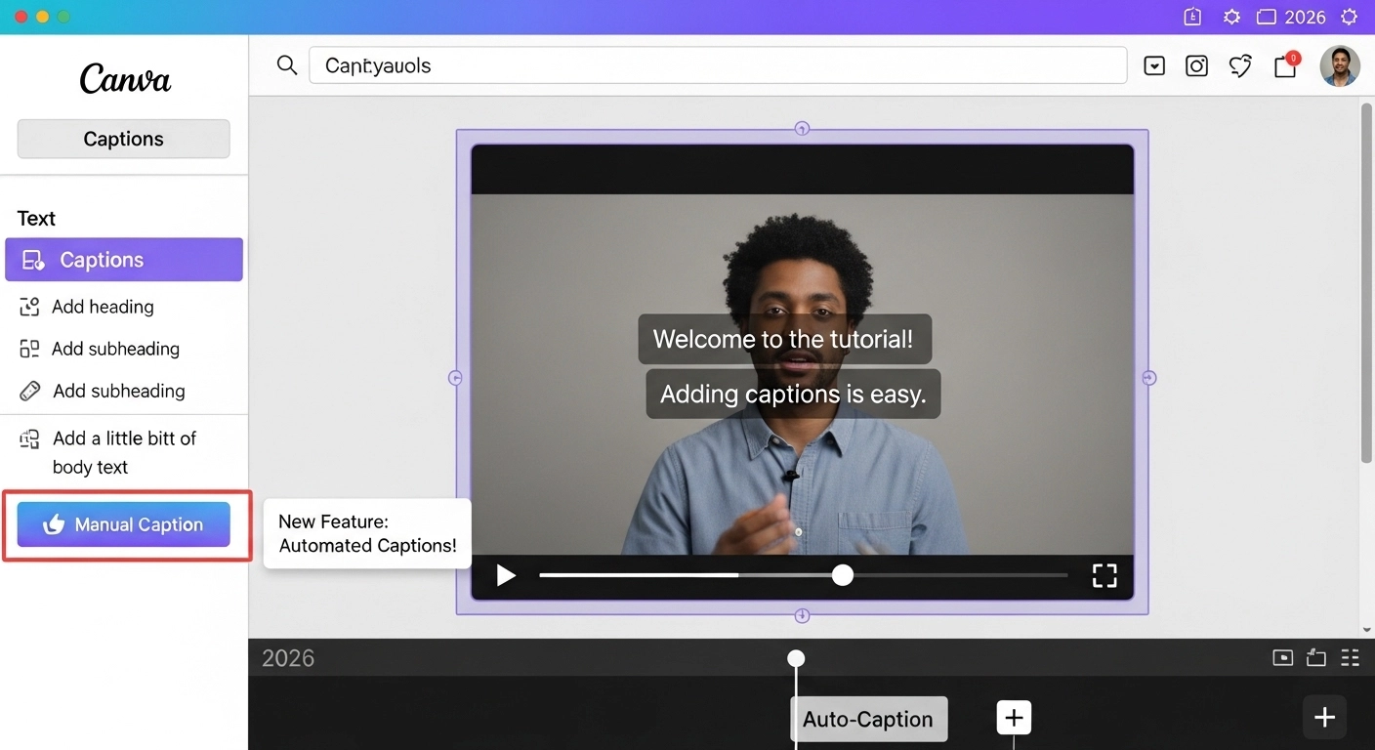Open the dropdown box icon beside search

coord(1154,66)
